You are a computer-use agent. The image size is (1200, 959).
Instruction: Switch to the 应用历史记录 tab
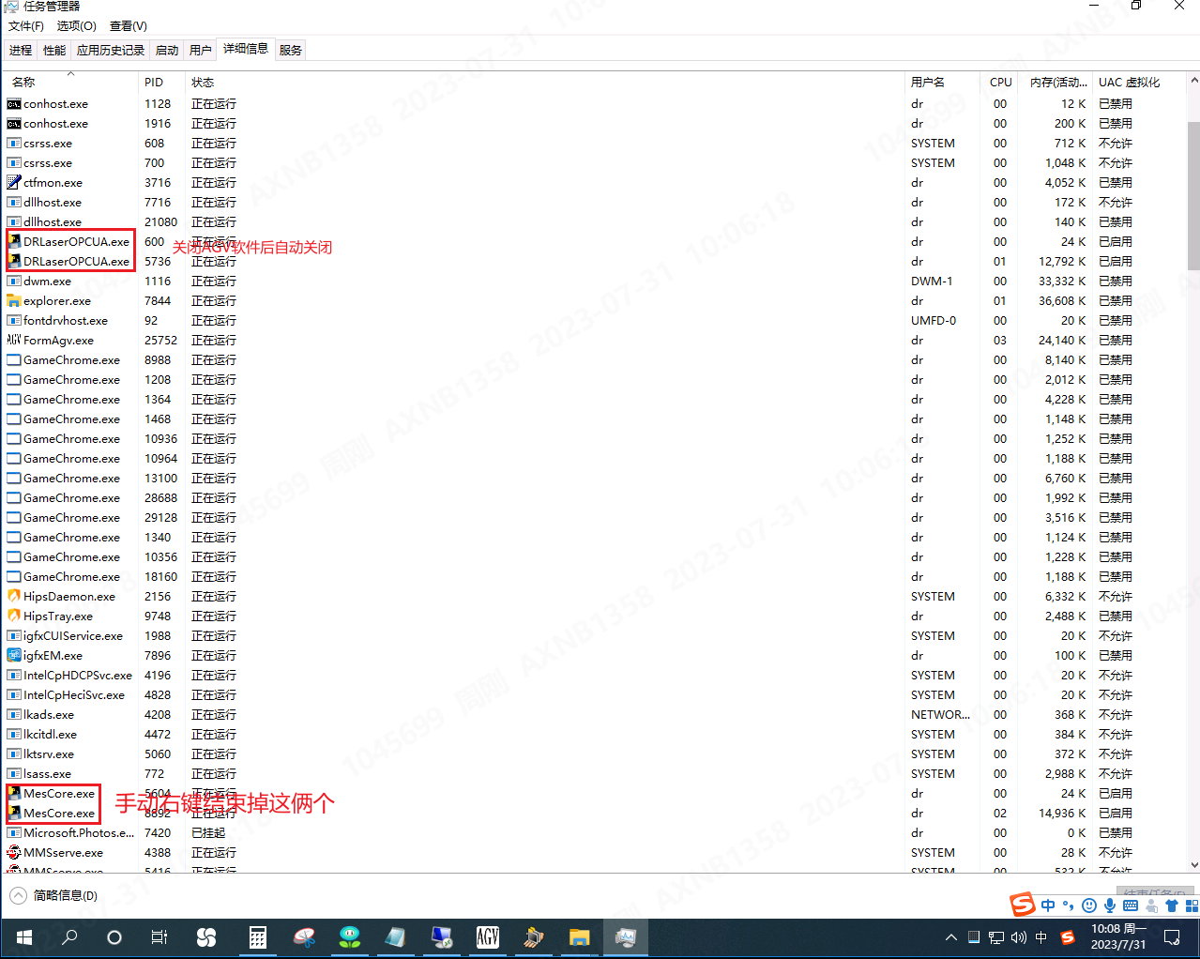[x=111, y=50]
